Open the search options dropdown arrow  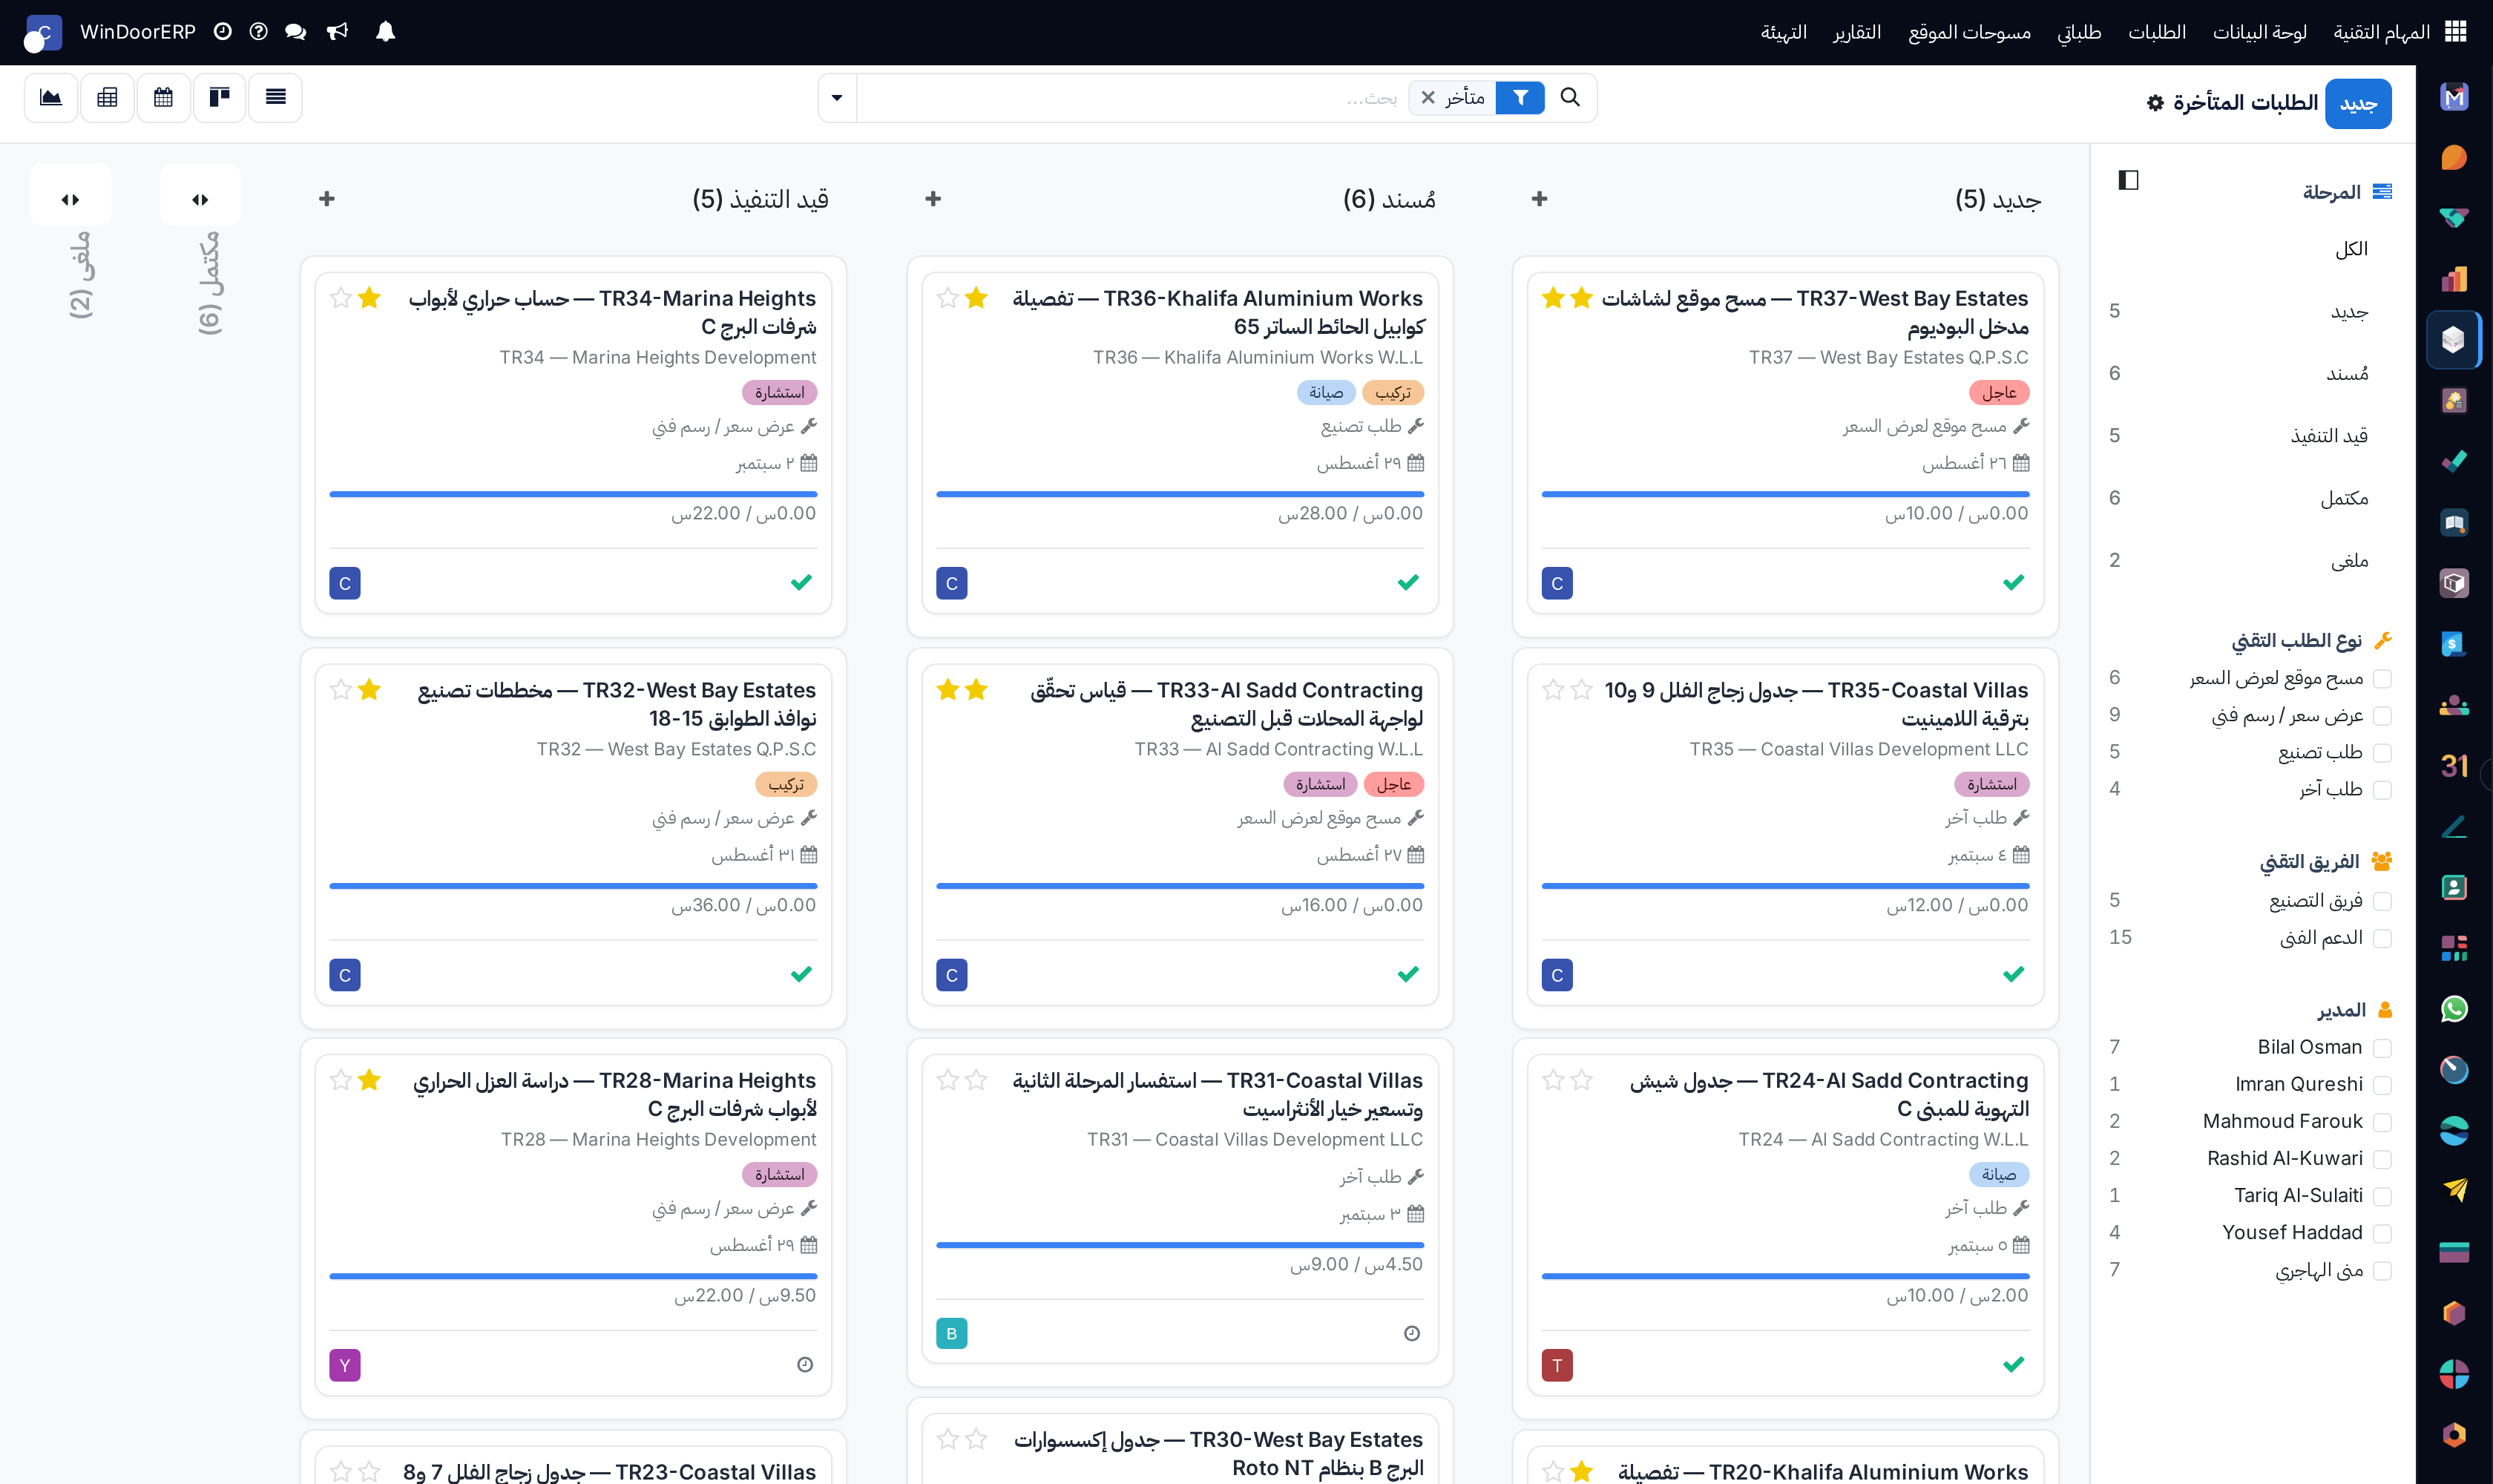tap(837, 97)
